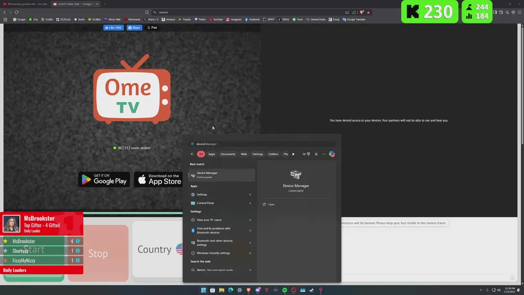Reload the page with the refresh icon
Image resolution: width=524 pixels, height=295 pixels.
coord(17,12)
